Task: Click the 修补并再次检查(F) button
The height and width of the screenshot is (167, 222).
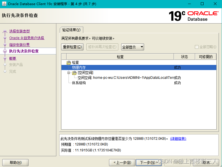Action: click(103, 47)
